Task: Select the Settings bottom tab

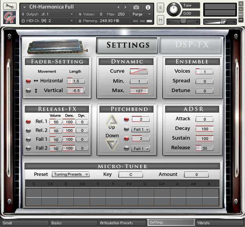Action: (x=171, y=222)
